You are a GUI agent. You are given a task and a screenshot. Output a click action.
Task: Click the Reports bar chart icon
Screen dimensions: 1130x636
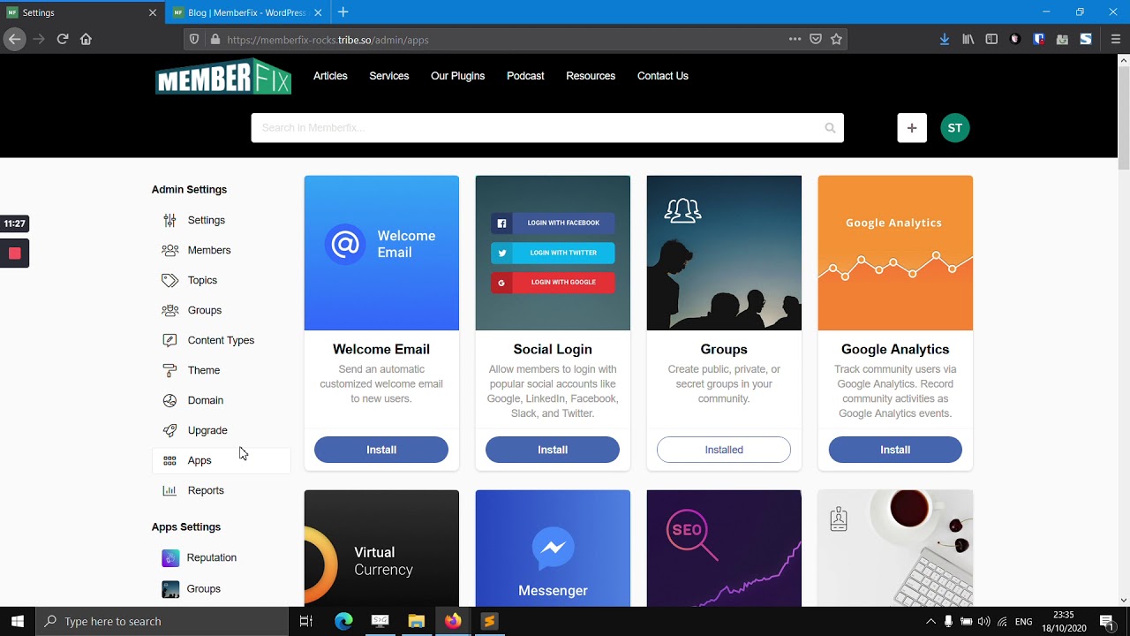(169, 490)
